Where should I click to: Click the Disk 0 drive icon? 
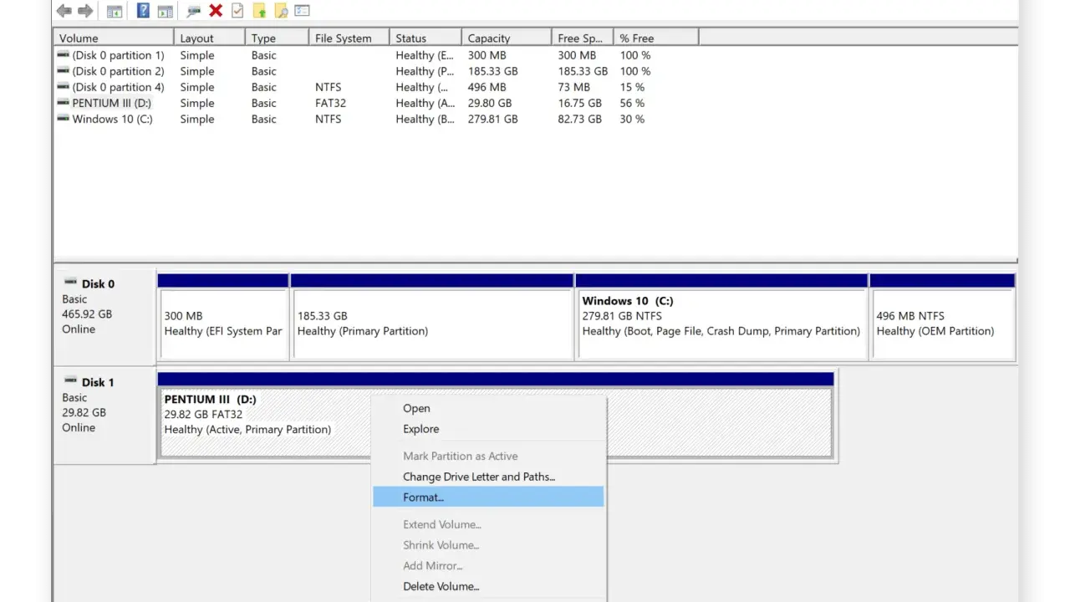point(70,283)
